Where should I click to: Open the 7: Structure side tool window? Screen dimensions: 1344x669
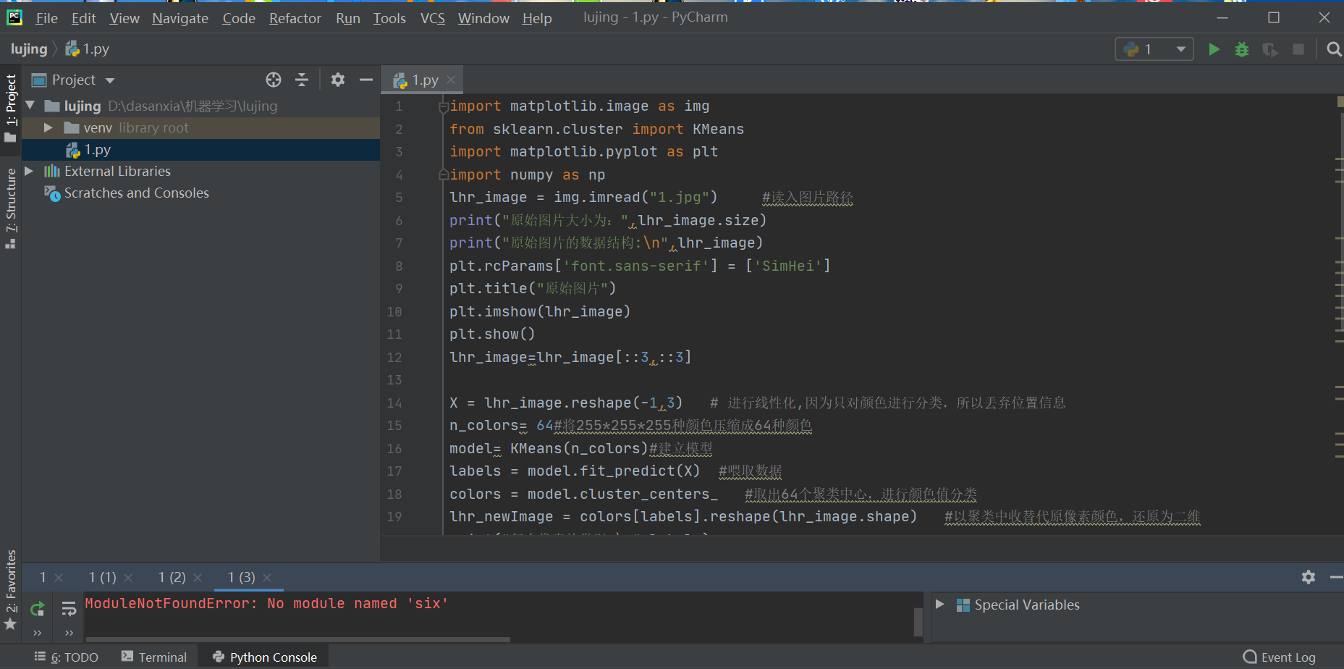tap(11, 209)
